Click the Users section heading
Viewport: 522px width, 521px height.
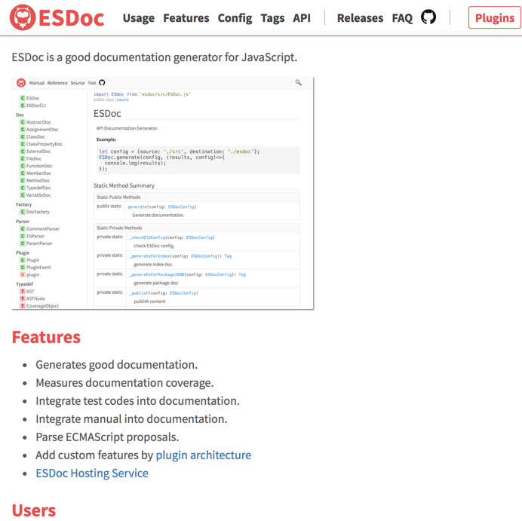click(x=34, y=510)
